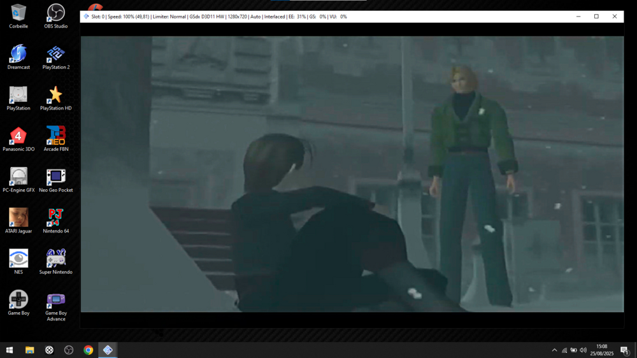Launch the Nintendo 64 shortcut

click(55, 222)
